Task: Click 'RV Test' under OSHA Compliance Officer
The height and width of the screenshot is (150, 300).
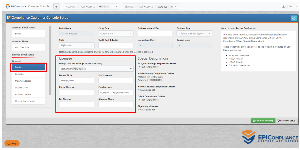Action: tap(142, 100)
